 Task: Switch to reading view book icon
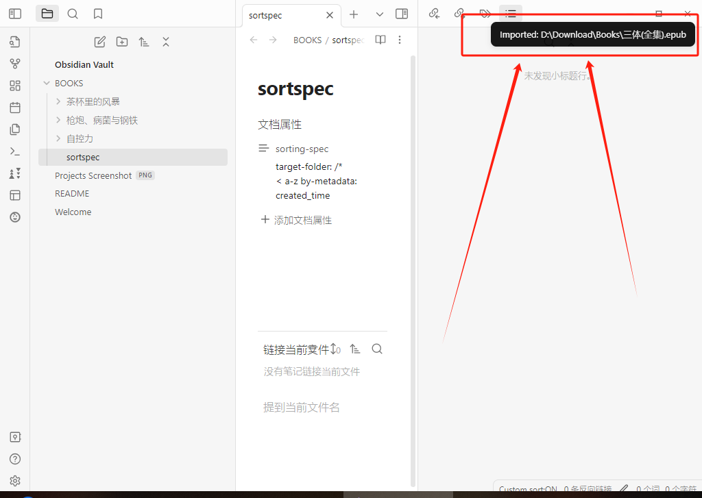point(380,40)
